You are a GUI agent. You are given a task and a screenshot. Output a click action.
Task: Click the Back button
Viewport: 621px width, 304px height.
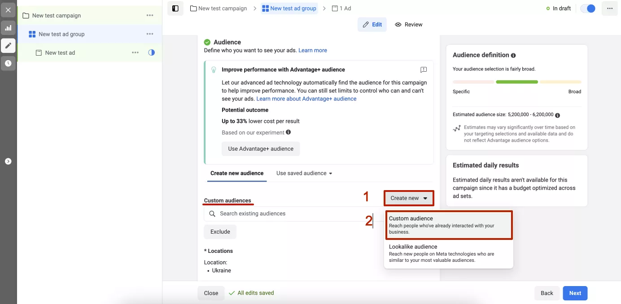[x=547, y=293]
